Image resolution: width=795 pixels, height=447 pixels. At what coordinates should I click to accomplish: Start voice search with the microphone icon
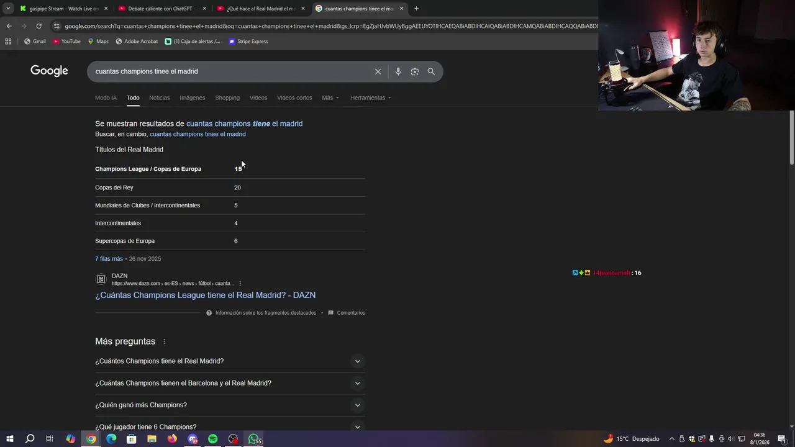(x=398, y=71)
